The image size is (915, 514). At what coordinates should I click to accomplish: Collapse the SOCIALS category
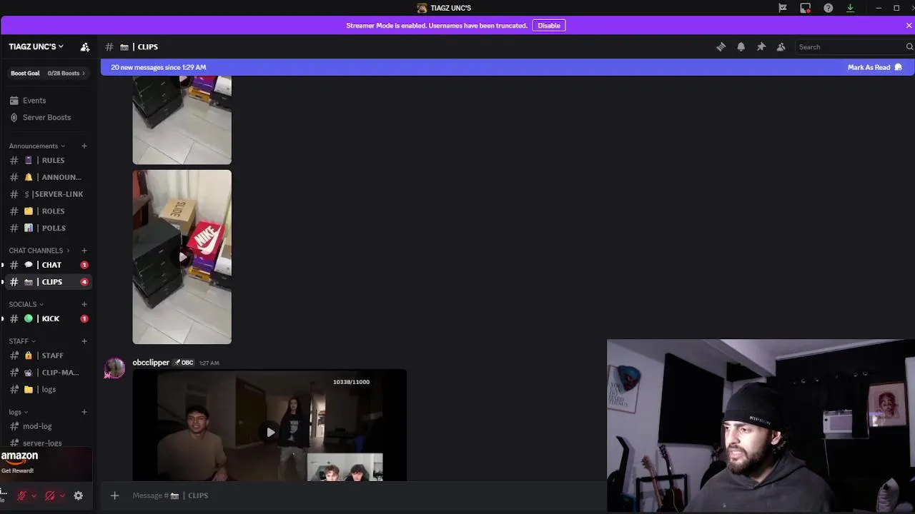pos(26,304)
